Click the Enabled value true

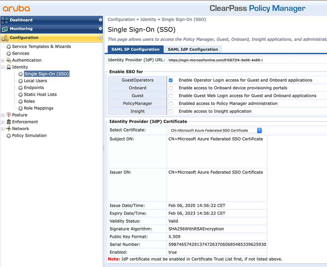172,252
